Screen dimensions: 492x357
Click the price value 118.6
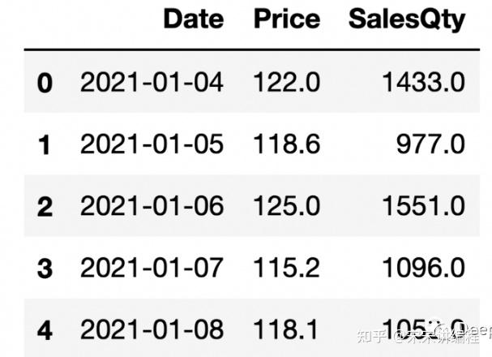tap(286, 144)
